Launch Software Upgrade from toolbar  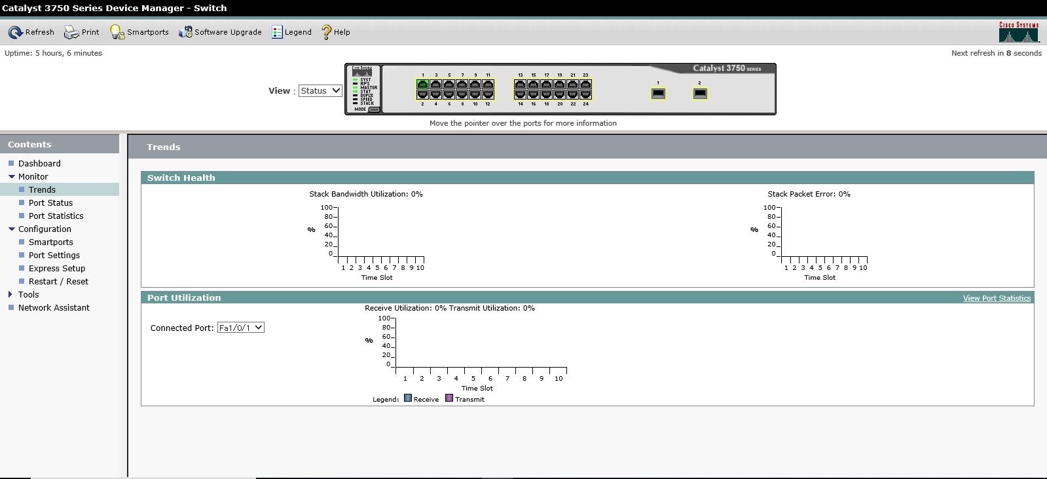[x=185, y=32]
